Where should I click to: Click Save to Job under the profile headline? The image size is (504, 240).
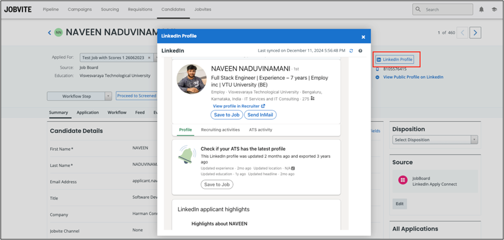(227, 115)
